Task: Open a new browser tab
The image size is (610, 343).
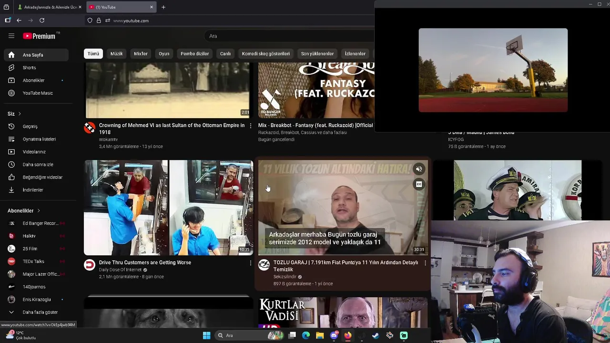Action: pyautogui.click(x=163, y=7)
